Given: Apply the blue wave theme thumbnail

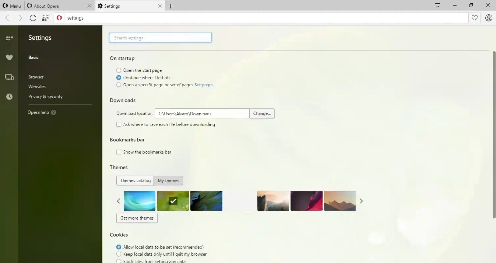Looking at the screenshot, I should coord(139,201).
